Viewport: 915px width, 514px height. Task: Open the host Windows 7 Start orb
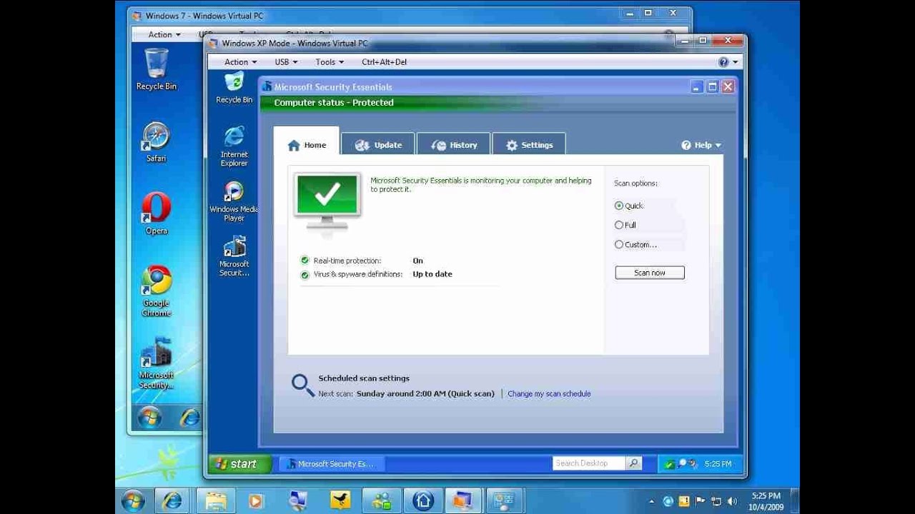click(x=133, y=500)
